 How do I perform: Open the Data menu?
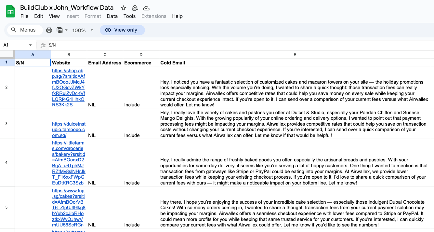pyautogui.click(x=112, y=16)
